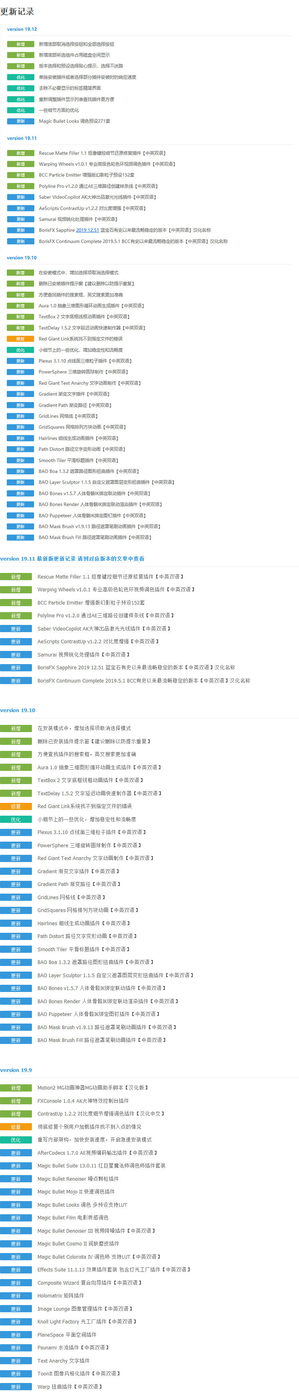
Task: Click the 更新 badge beside Magic Bullet Mojo II
Action: 16,1191
